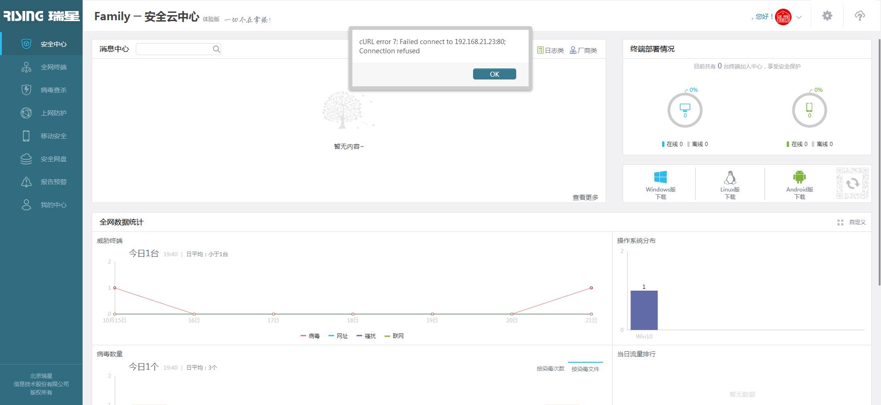
Task: Click the computer terminal circle icon
Action: (x=685, y=110)
